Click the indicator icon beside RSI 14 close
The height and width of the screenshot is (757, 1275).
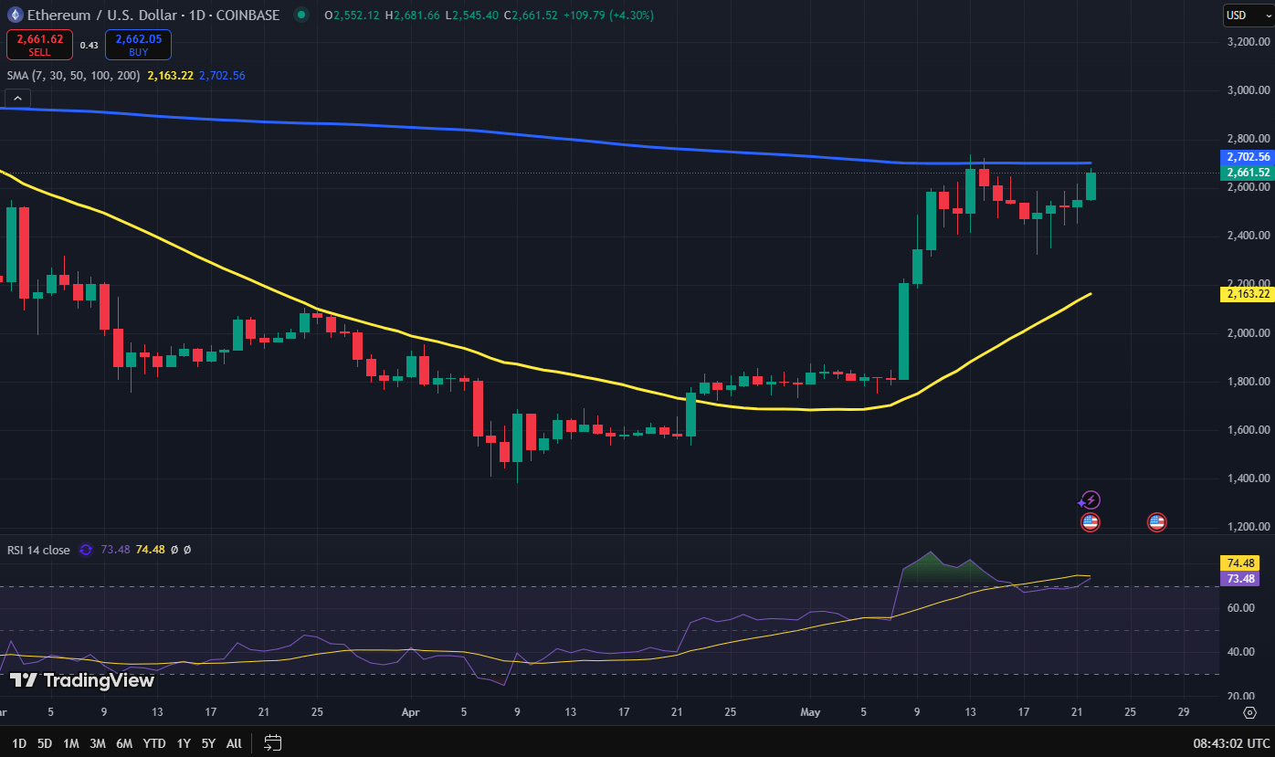[x=84, y=550]
